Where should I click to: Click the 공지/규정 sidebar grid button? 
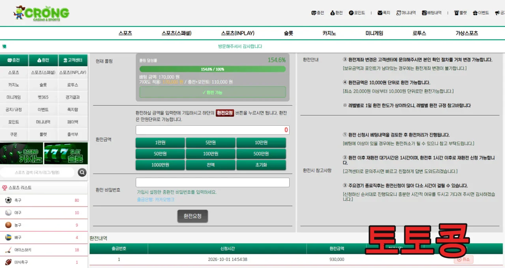(14, 110)
